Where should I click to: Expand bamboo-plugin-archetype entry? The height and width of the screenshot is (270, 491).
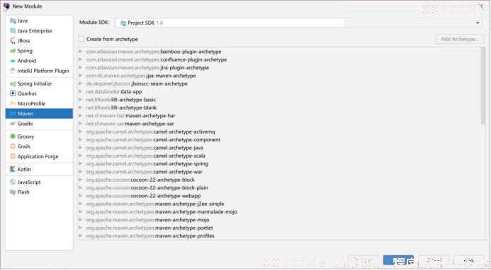81,52
